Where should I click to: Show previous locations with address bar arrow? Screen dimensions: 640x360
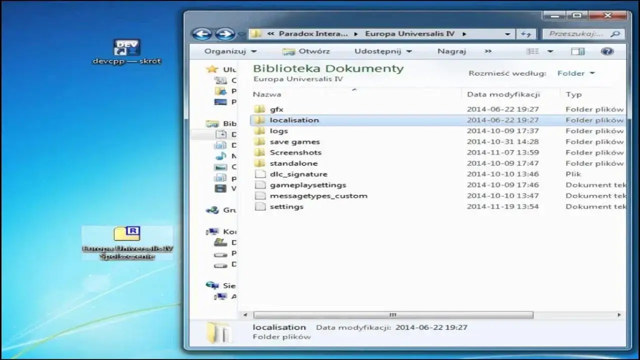tap(507, 34)
